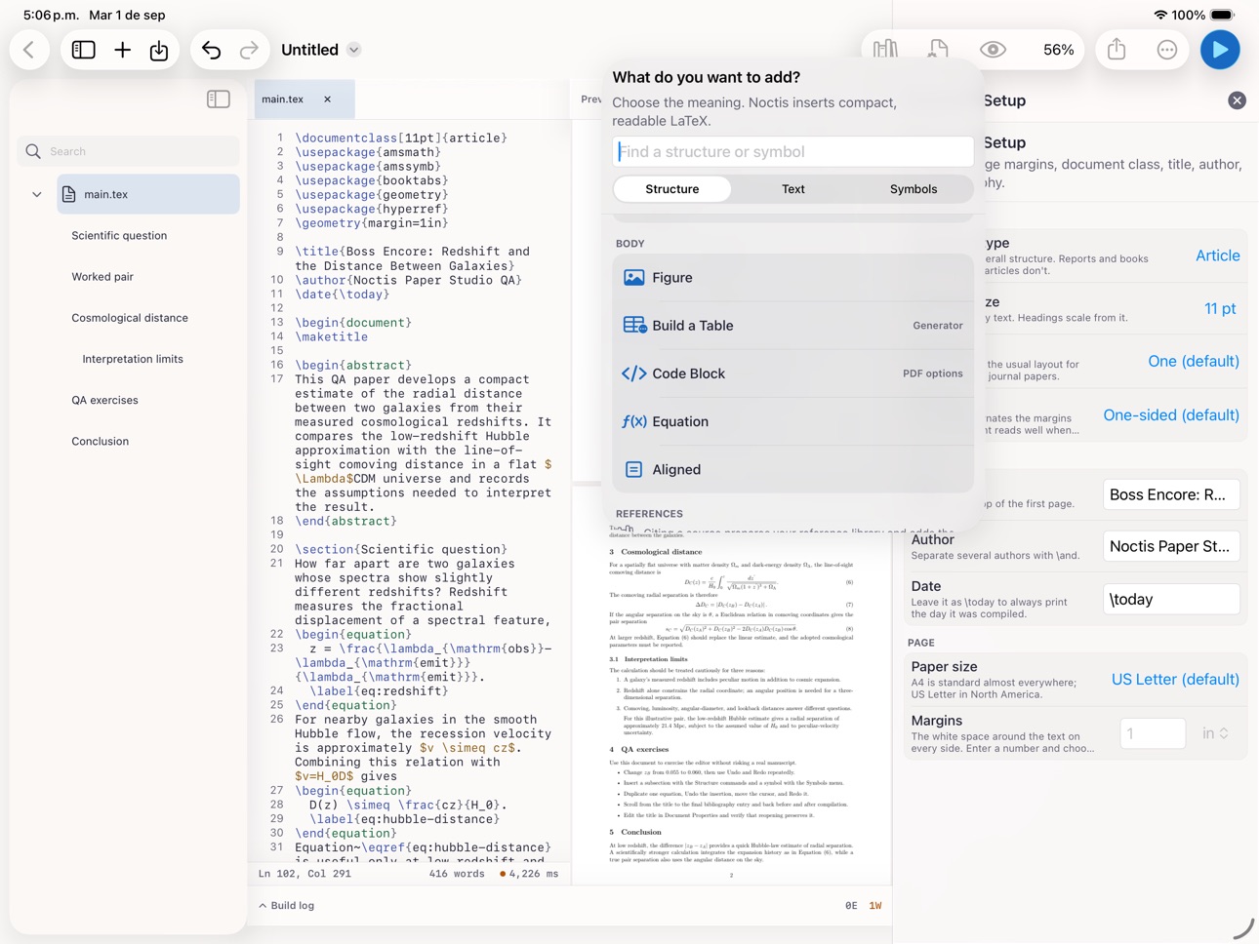This screenshot has width=1259, height=944.
Task: Redo the last edit
Action: click(x=249, y=50)
